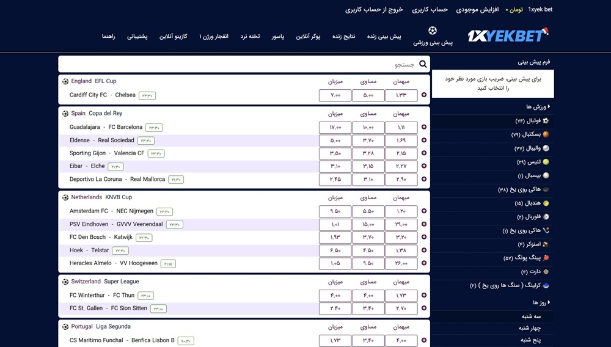The image size is (611, 347).
Task: Click plus icon for CS Maritimo Funchal match
Action: click(x=424, y=340)
